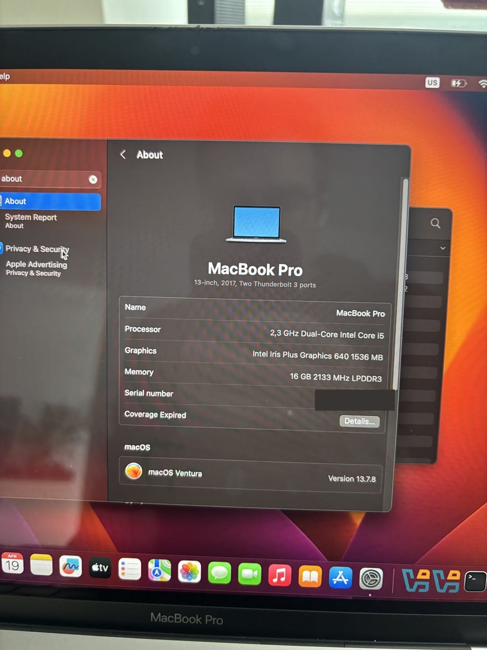
Task: Open battery status in menu bar
Action: click(x=459, y=83)
